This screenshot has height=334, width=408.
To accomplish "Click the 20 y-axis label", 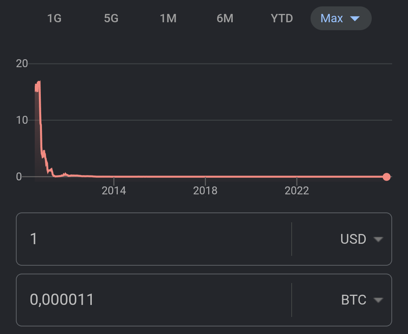I will pyautogui.click(x=22, y=63).
